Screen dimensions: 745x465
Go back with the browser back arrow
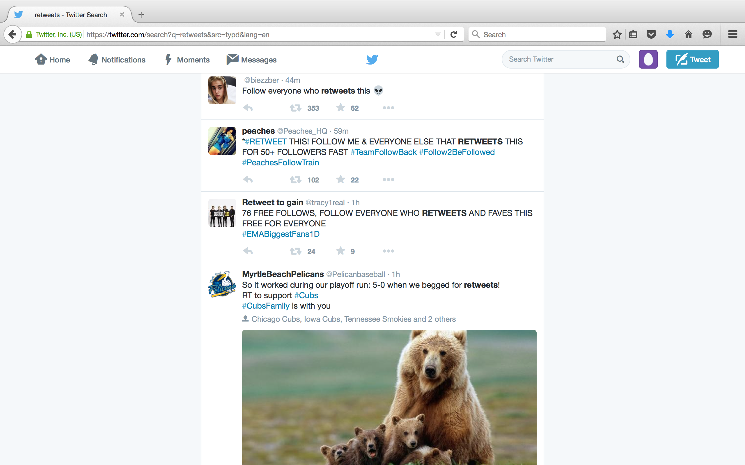pos(13,34)
